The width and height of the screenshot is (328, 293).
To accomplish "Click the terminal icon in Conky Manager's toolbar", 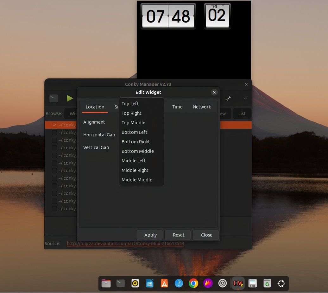I will tap(54, 98).
